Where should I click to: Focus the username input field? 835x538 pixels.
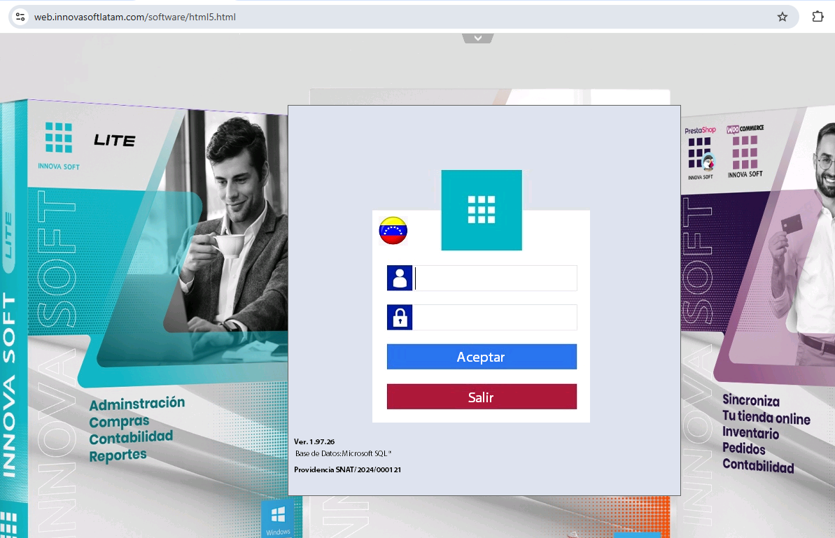(496, 278)
